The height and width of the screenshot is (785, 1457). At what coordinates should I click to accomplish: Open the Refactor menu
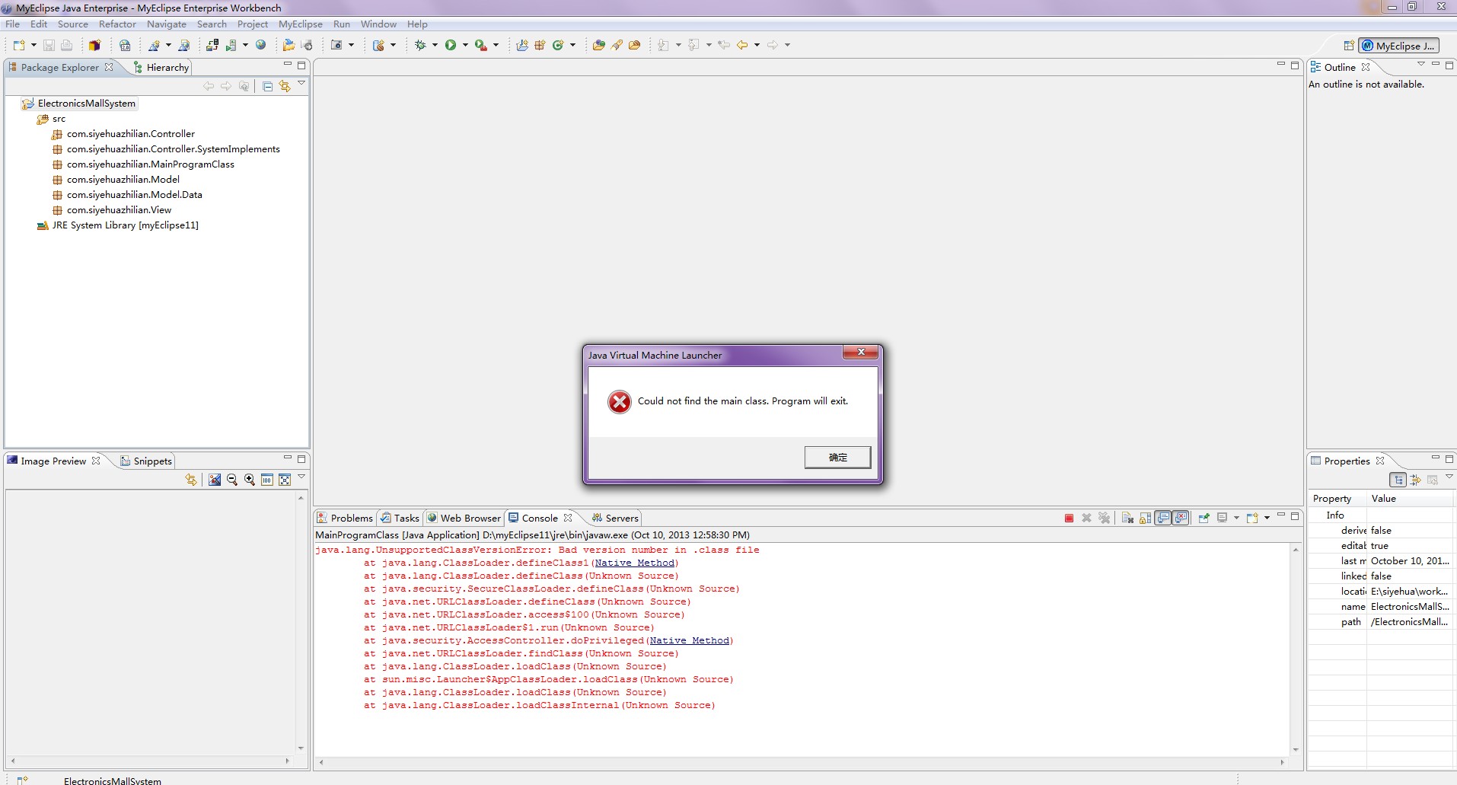pyautogui.click(x=117, y=24)
